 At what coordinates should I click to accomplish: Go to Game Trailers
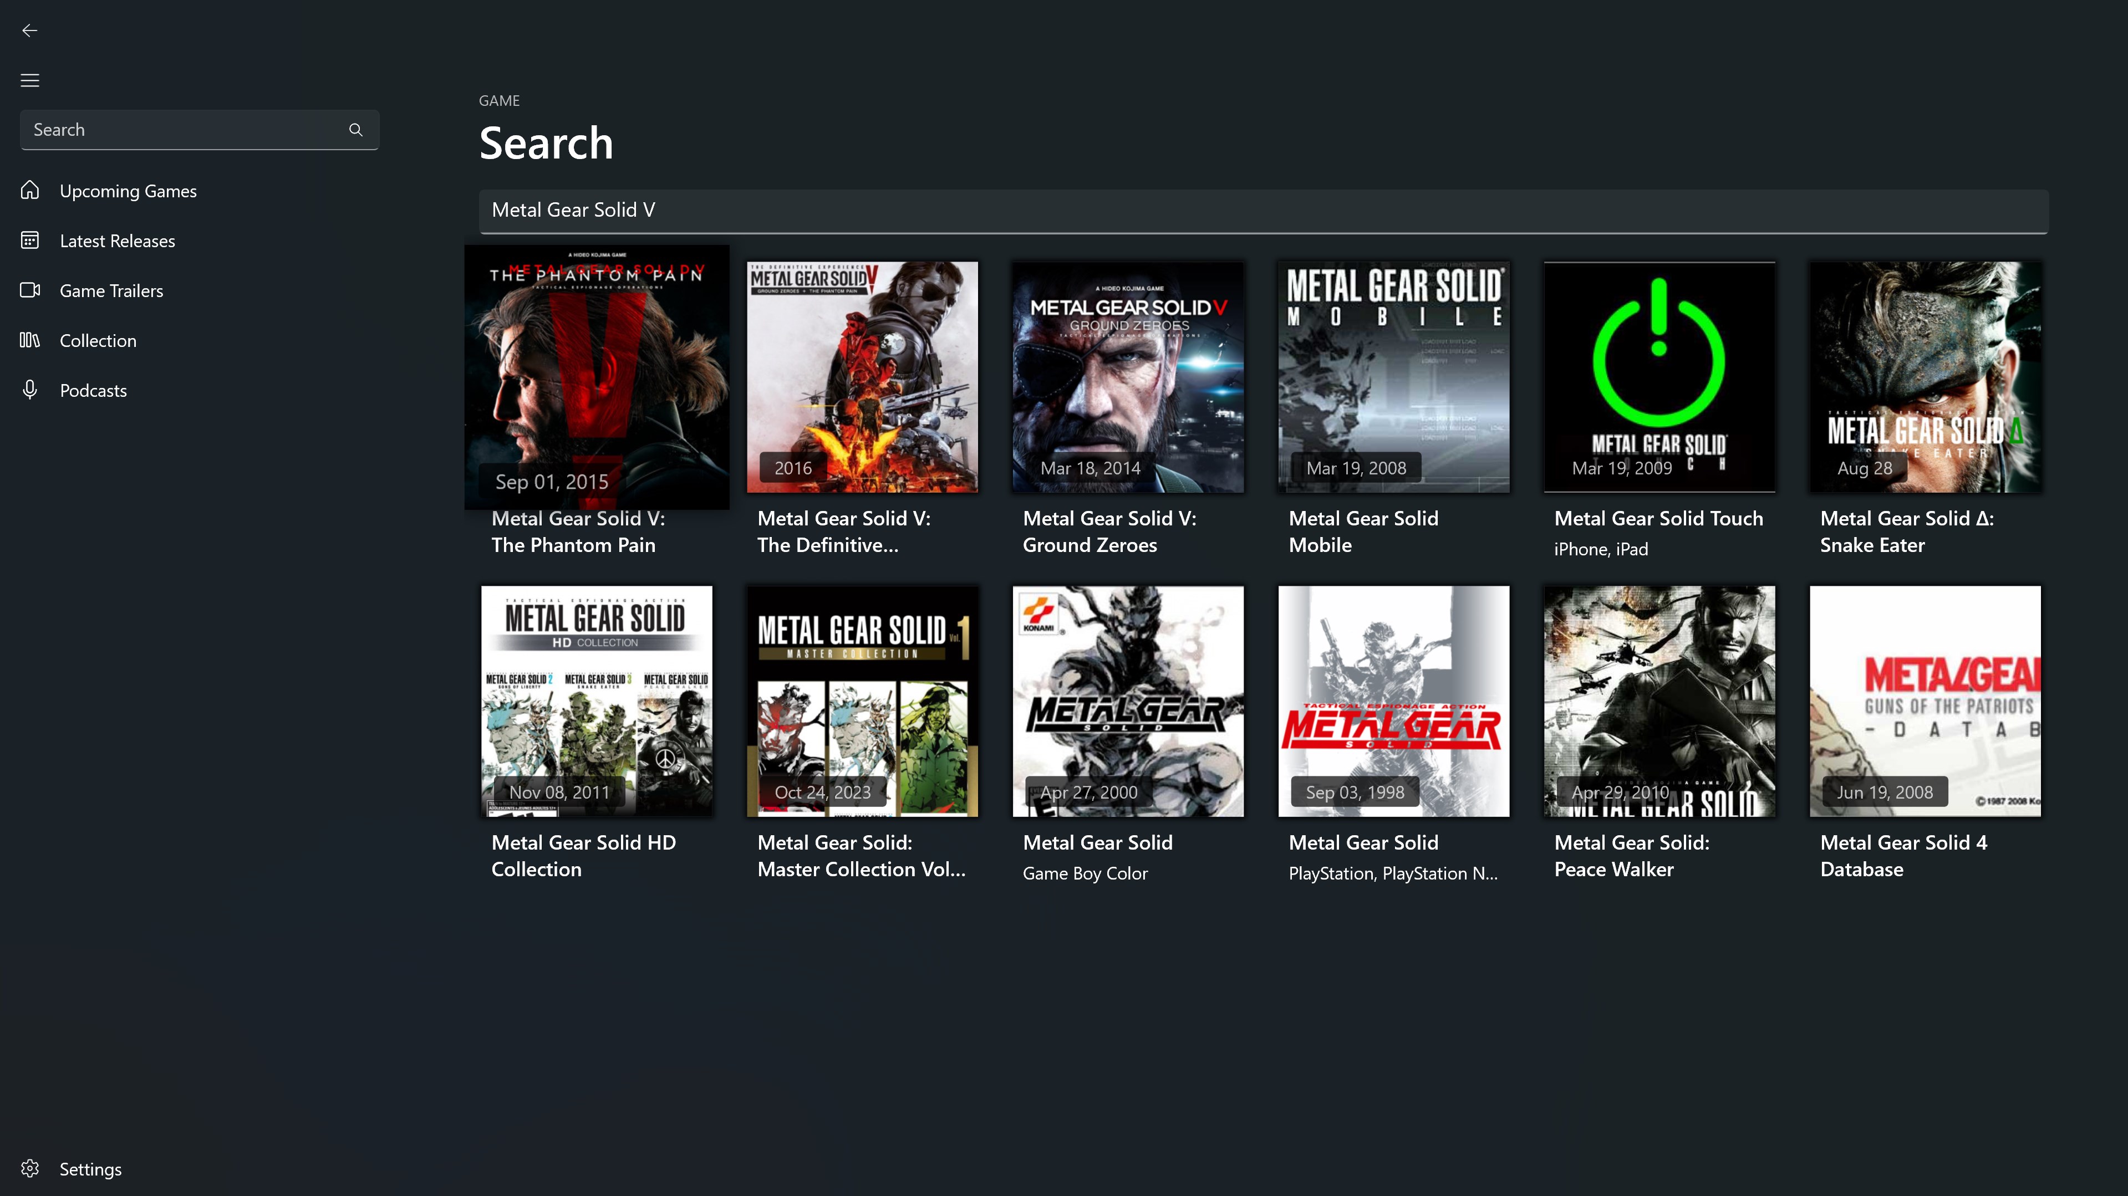[x=111, y=291]
